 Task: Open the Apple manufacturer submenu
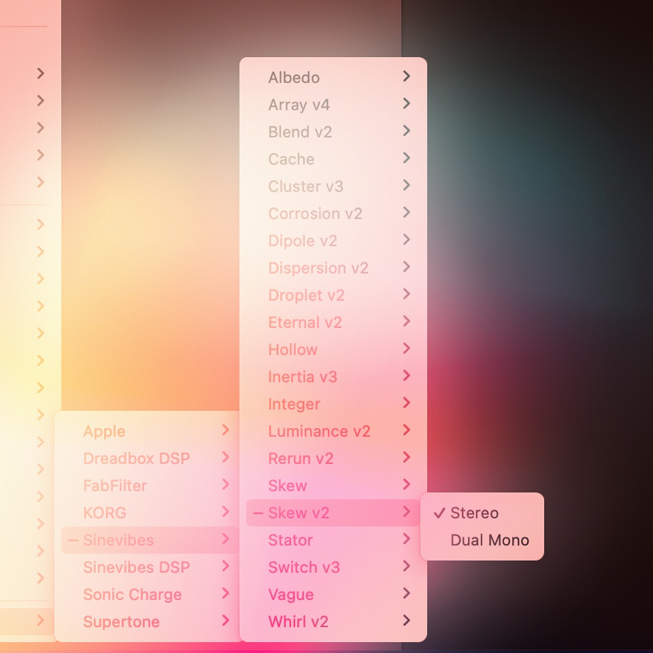(x=150, y=431)
